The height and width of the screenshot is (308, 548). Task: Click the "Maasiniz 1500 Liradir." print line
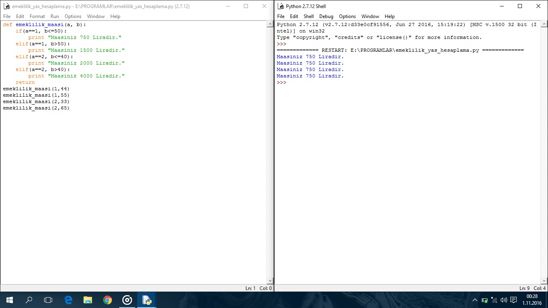pyautogui.click(x=77, y=50)
